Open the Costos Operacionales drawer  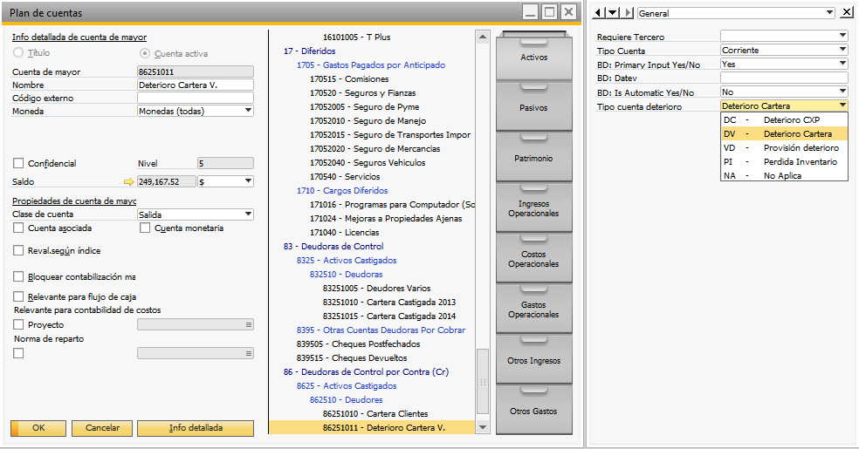click(533, 259)
